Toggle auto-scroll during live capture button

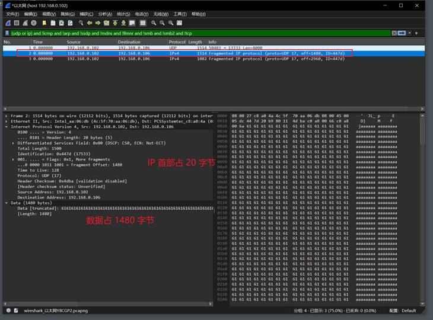pyautogui.click(x=132, y=23)
